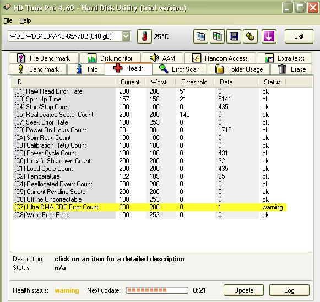320x302 pixels.
Task: Sort by the Data column header
Action: point(236,82)
